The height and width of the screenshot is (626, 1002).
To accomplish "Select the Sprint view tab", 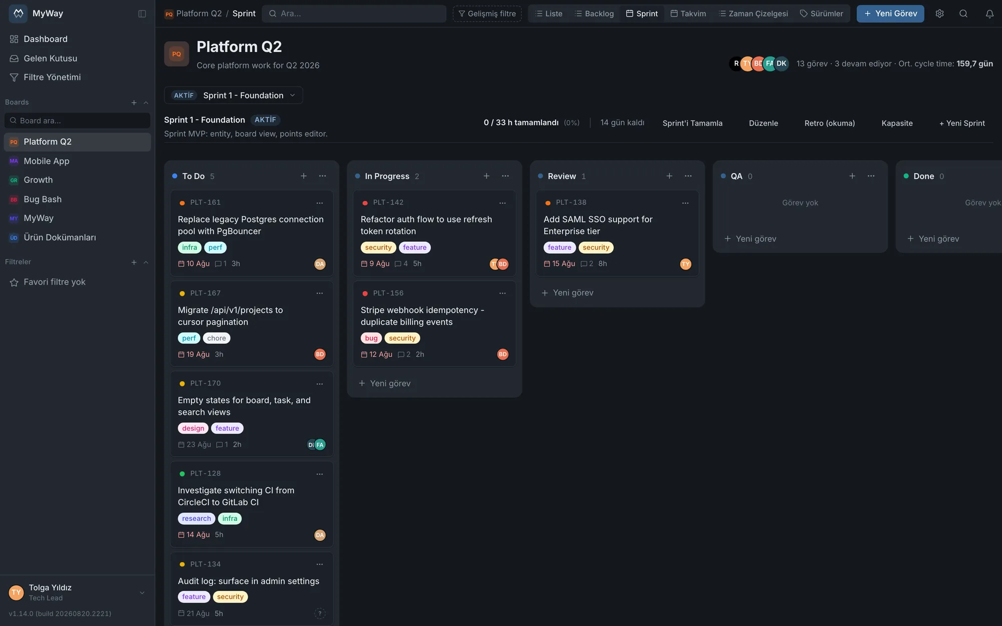I will click(x=642, y=14).
